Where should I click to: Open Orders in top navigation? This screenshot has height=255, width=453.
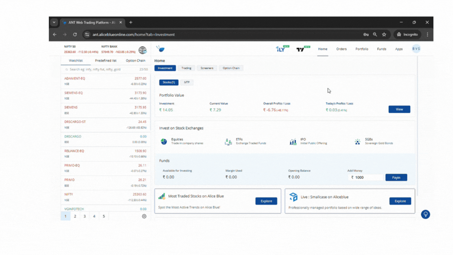341,49
